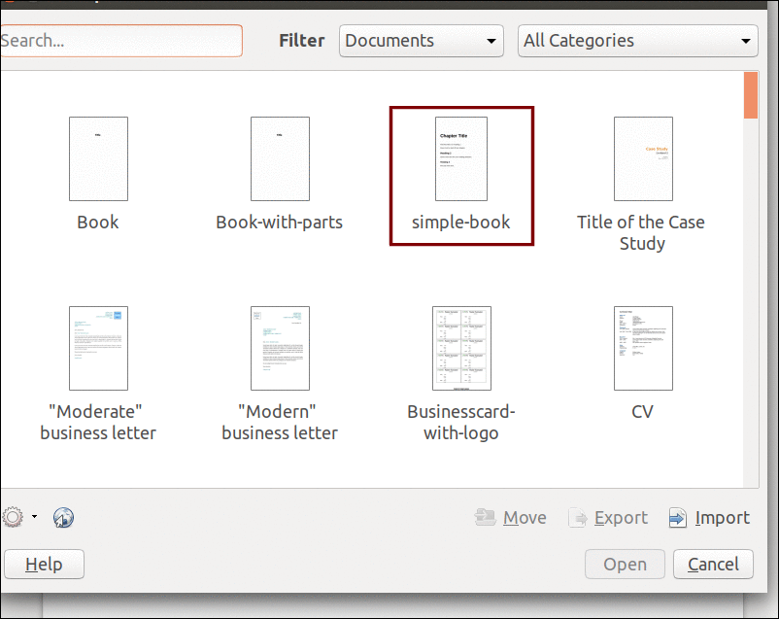
Task: Cancel the template dialog
Action: [x=713, y=564]
